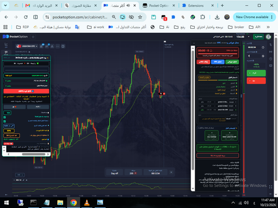Open the ai work bookmarks folder

[96, 27]
